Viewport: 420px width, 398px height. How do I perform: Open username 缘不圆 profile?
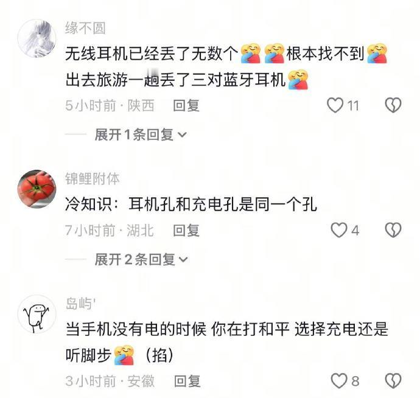coord(85,29)
